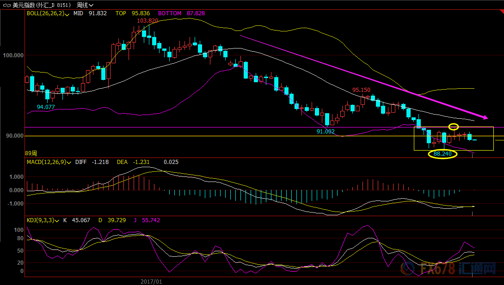Click the 89周 period count label
This screenshot has height=285, width=504.
pos(31,153)
